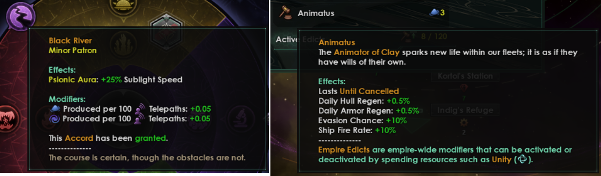The width and height of the screenshot is (601, 176).
Task: Click the blue Zro cost icon beside 3
Action: (x=434, y=13)
